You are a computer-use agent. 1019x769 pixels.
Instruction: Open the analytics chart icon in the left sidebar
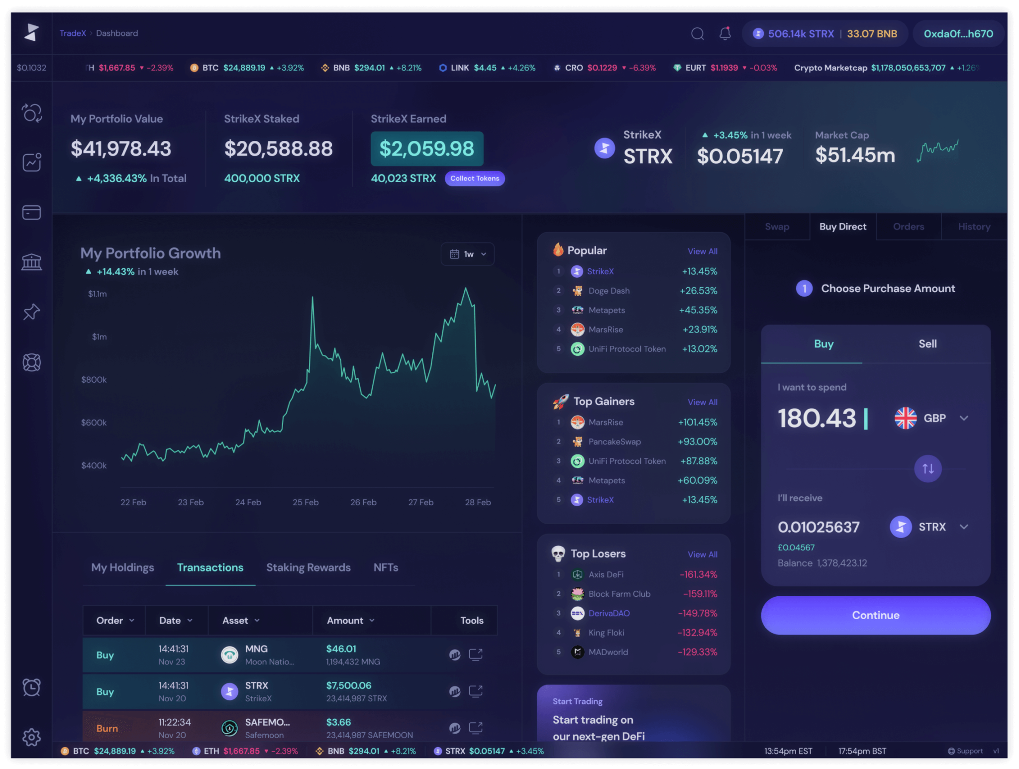tap(31, 162)
